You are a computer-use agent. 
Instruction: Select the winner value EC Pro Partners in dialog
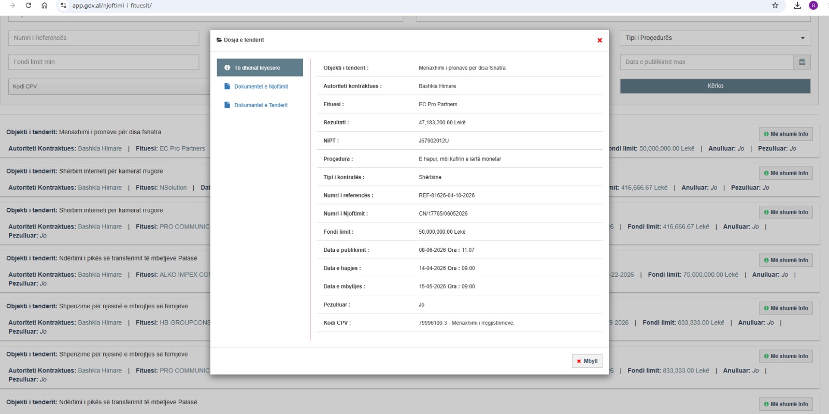(438, 104)
